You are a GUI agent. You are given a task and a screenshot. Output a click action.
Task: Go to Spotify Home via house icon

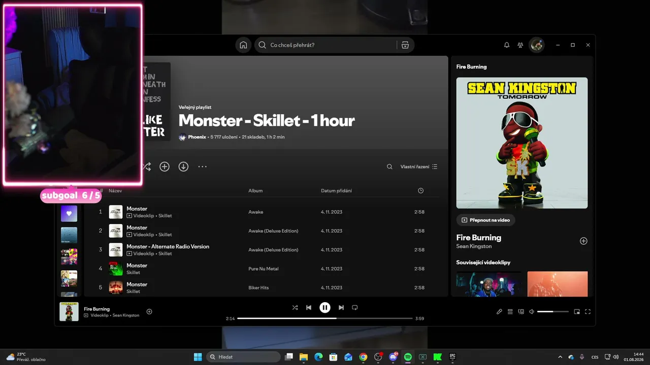243,45
